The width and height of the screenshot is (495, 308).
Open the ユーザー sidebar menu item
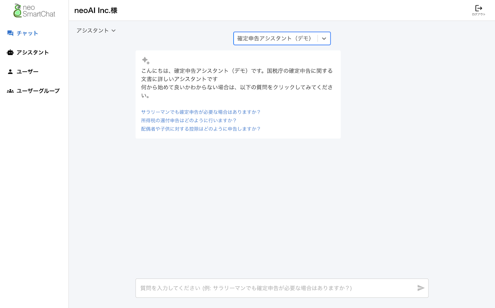[27, 72]
